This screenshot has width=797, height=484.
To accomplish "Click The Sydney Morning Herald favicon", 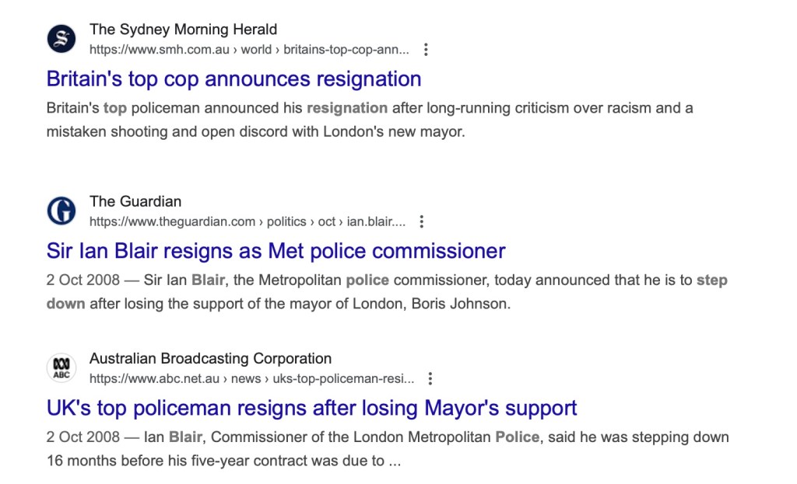I will 61,39.
